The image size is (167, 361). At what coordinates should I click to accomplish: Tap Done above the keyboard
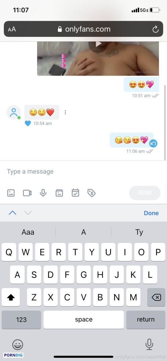[x=151, y=213]
